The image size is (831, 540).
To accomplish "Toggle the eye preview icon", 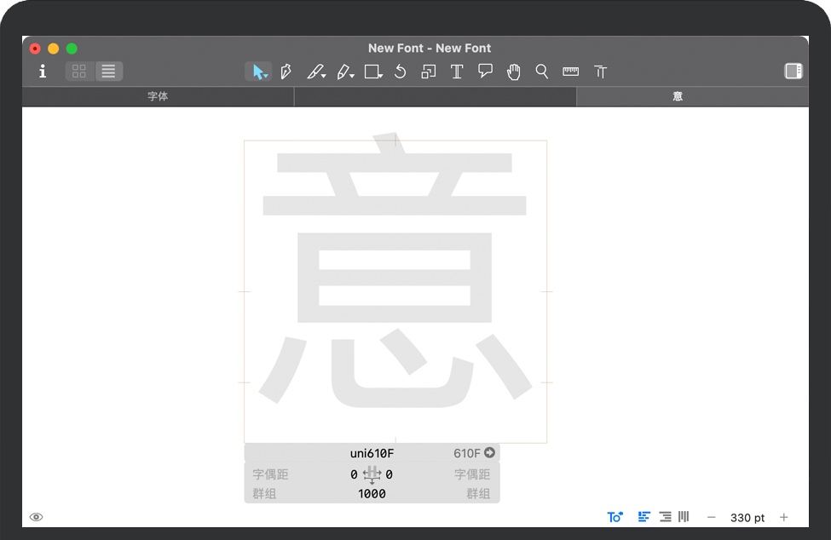I will pos(37,517).
